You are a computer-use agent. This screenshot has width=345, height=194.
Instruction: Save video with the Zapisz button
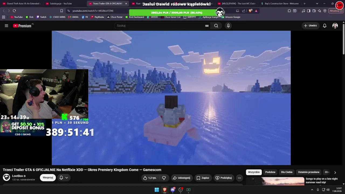coord(203,178)
